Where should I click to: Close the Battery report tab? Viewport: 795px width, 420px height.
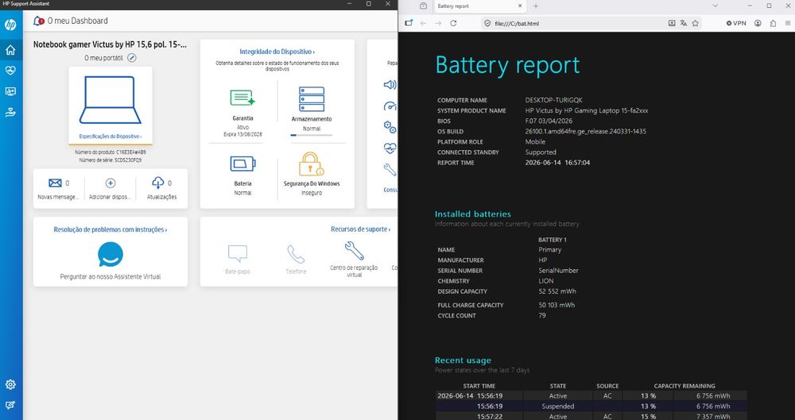(x=520, y=6)
